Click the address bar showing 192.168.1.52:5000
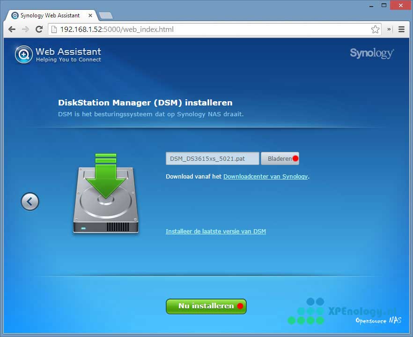Image resolution: width=413 pixels, height=337 pixels. (211, 29)
